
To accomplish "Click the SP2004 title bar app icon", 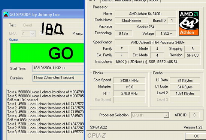I will click(6, 15).
